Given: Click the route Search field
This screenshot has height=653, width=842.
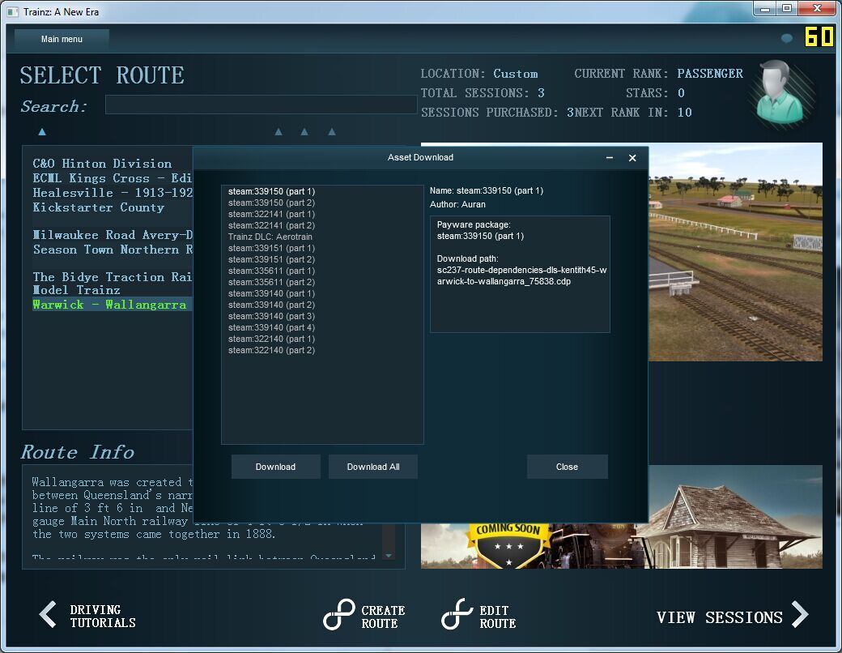Looking at the screenshot, I should (261, 105).
